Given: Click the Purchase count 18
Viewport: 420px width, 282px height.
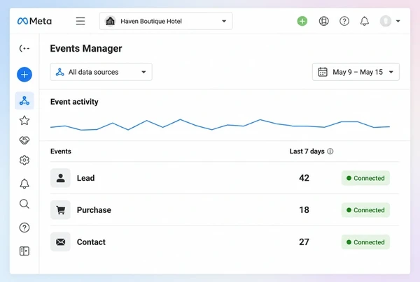Looking at the screenshot, I should [304, 210].
